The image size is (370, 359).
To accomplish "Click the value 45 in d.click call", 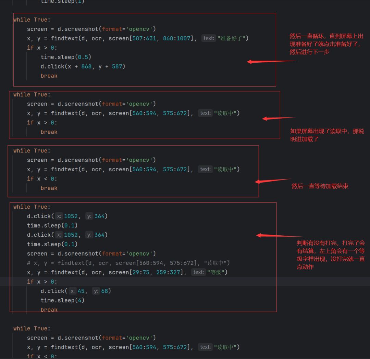I will click(81, 291).
